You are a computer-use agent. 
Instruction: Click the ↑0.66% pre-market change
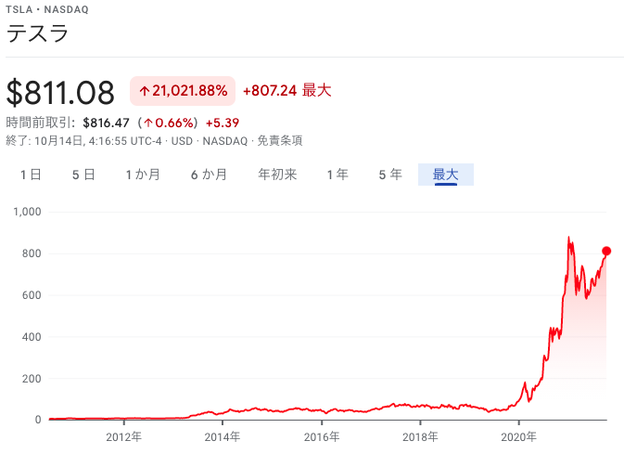(168, 123)
